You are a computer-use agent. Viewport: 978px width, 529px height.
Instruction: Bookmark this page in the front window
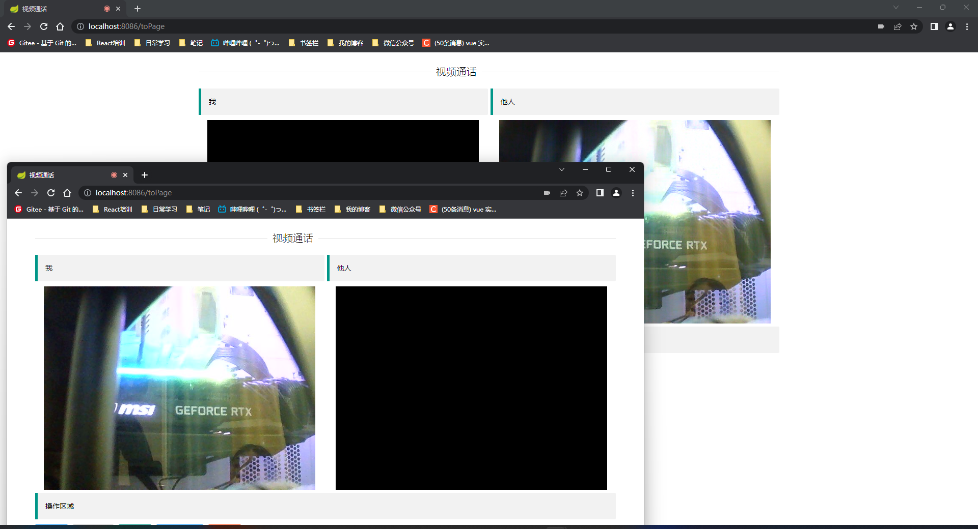click(x=580, y=193)
